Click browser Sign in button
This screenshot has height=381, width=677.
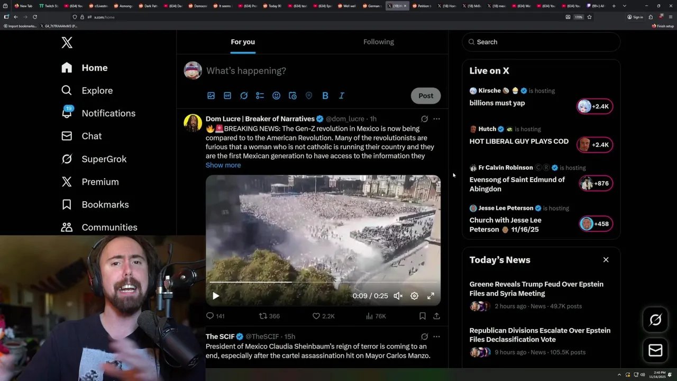click(635, 17)
